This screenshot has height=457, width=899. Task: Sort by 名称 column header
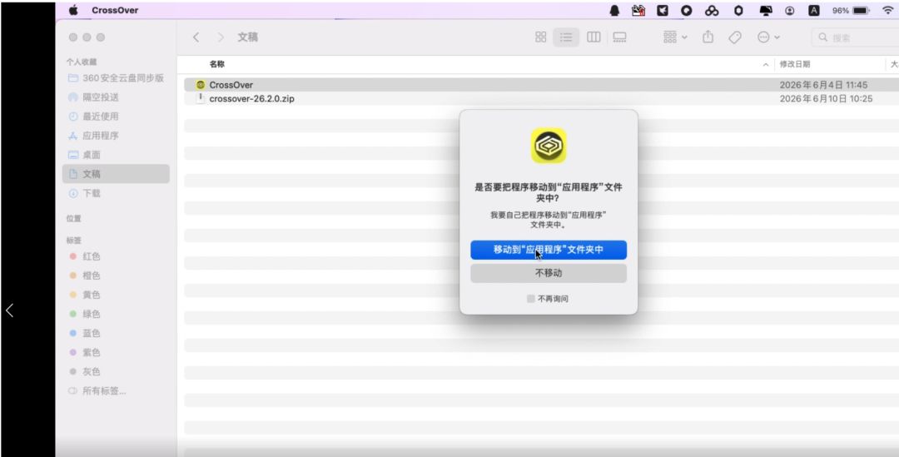click(216, 64)
